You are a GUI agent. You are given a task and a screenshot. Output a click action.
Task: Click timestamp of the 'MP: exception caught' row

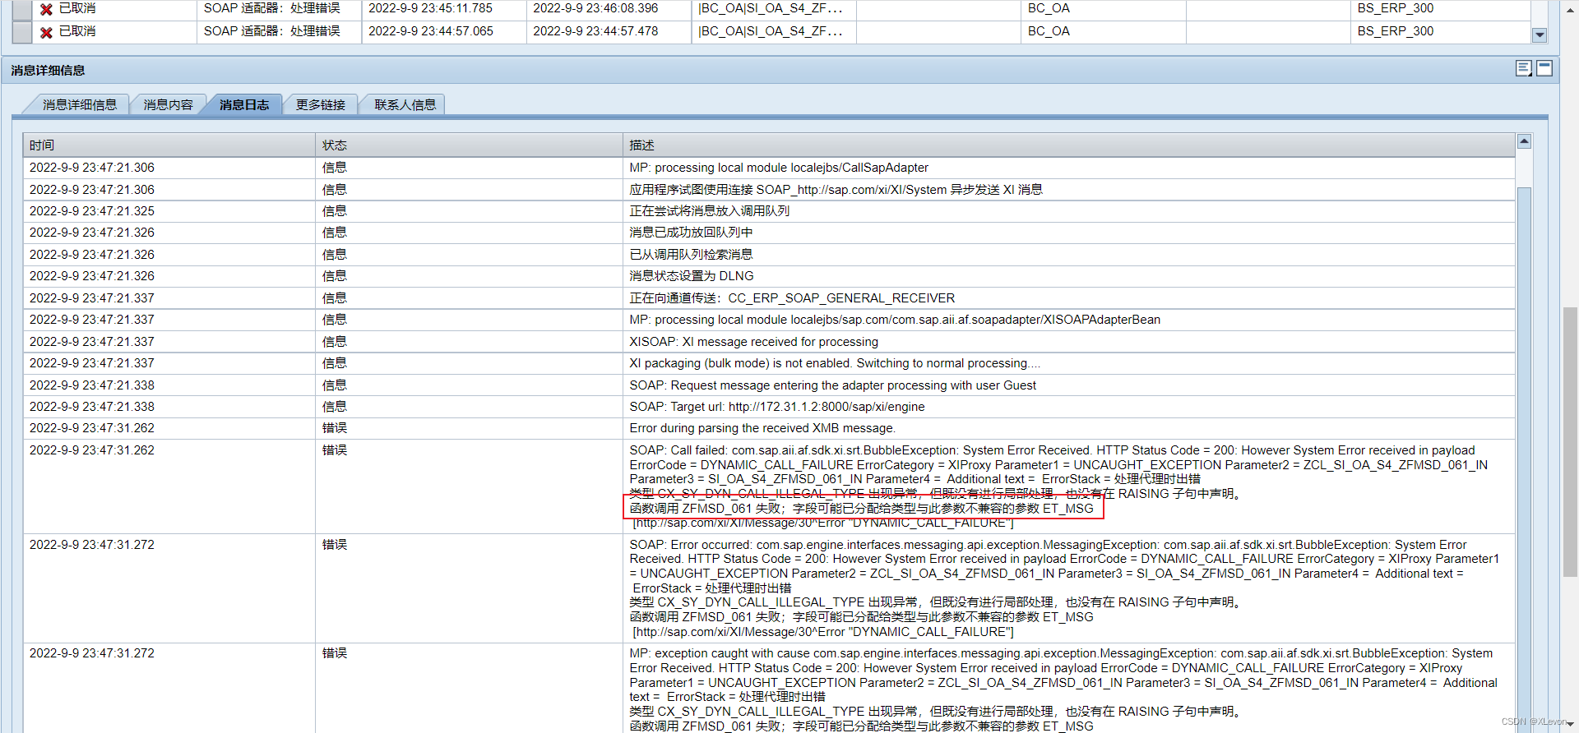click(x=92, y=653)
